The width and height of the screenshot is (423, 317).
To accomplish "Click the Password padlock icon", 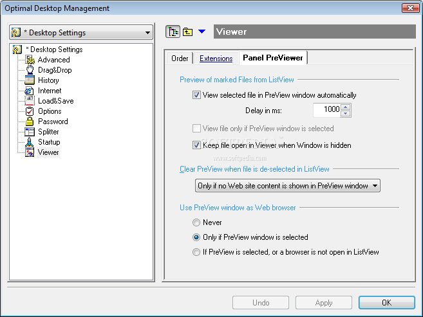I will [x=30, y=121].
